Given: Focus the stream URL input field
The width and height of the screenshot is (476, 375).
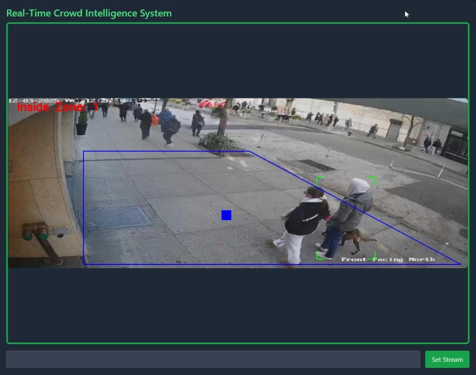Looking at the screenshot, I should tap(213, 359).
